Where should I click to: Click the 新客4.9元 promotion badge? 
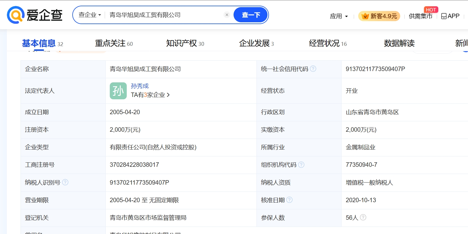(x=379, y=16)
